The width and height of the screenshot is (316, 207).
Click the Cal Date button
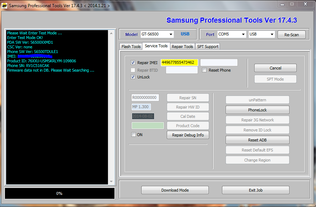(188, 116)
